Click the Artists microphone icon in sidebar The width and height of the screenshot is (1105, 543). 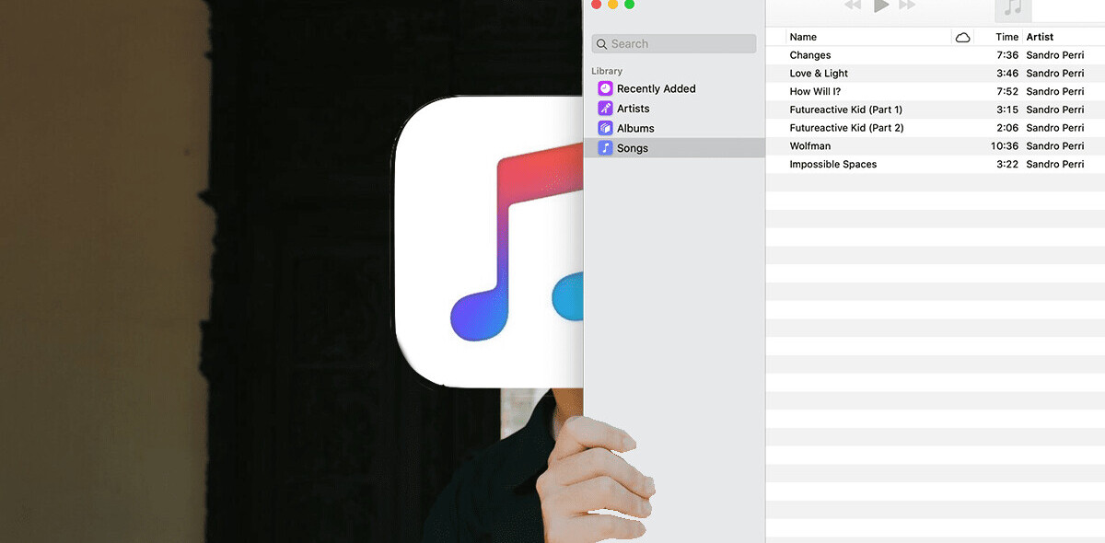point(605,109)
